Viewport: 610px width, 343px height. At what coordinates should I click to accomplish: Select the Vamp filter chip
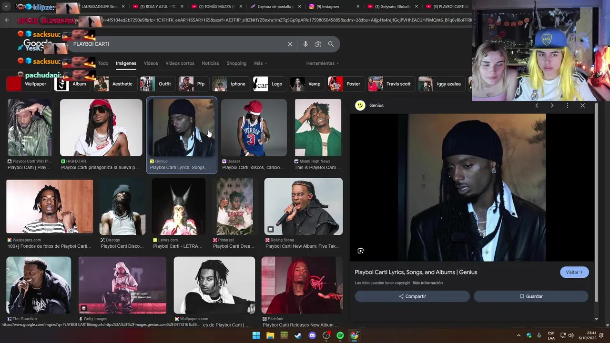tap(307, 84)
